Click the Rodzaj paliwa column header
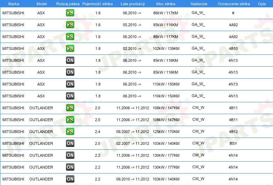The height and width of the screenshot is (185, 273). tap(68, 4)
